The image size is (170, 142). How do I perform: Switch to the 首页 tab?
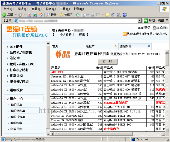coord(68,46)
